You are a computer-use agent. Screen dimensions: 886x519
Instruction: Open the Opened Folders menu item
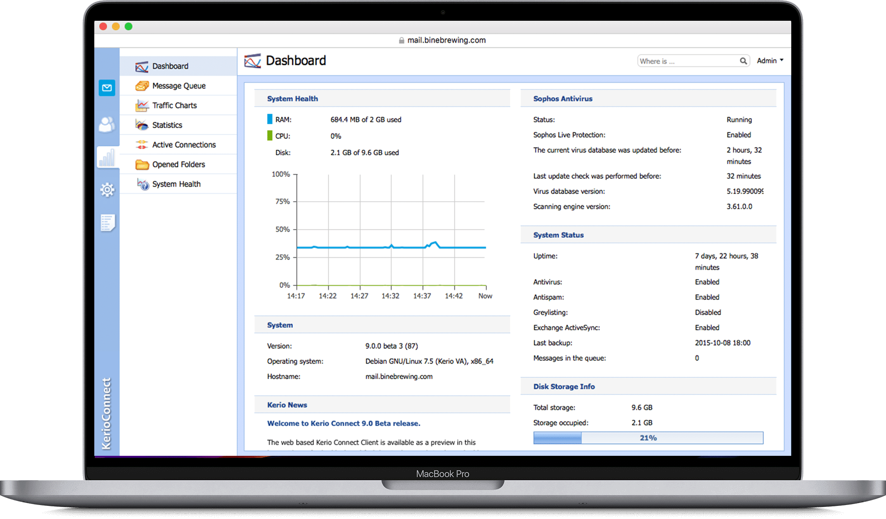(x=178, y=164)
